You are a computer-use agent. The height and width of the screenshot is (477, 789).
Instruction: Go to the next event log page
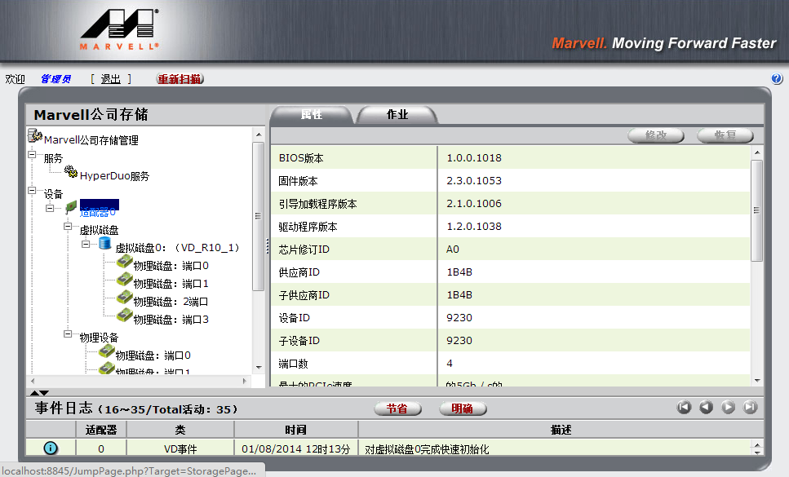pos(728,407)
